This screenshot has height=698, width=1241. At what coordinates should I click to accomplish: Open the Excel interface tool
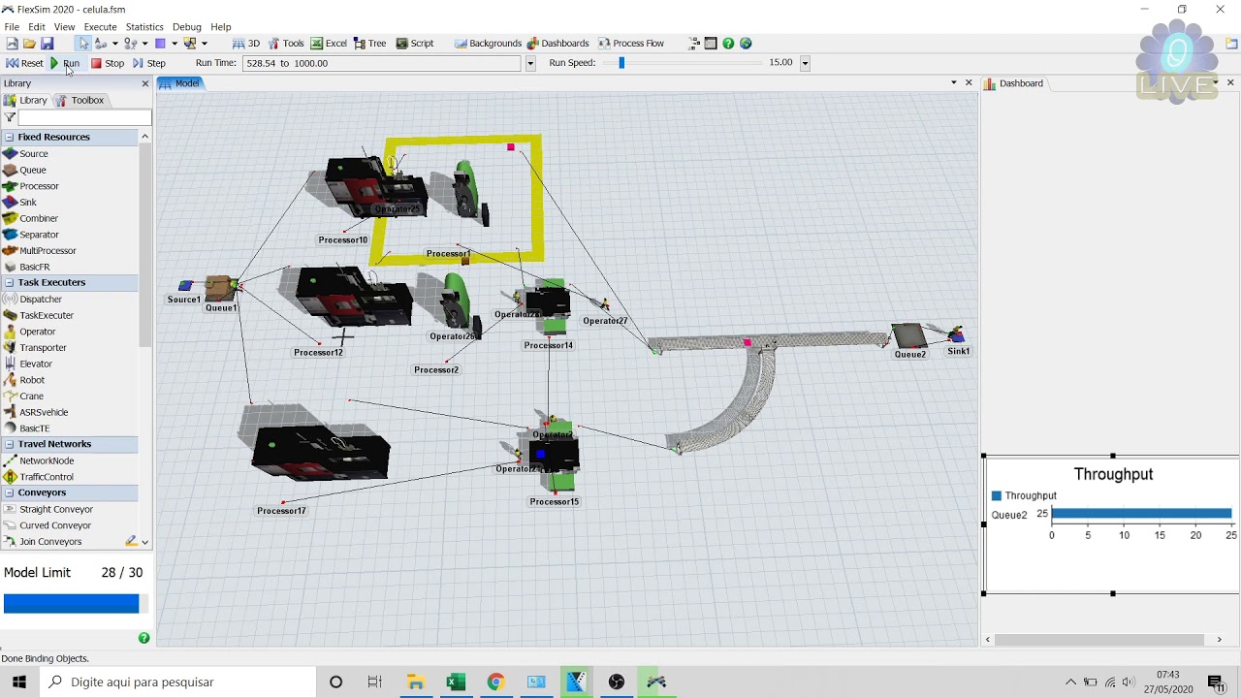(329, 44)
